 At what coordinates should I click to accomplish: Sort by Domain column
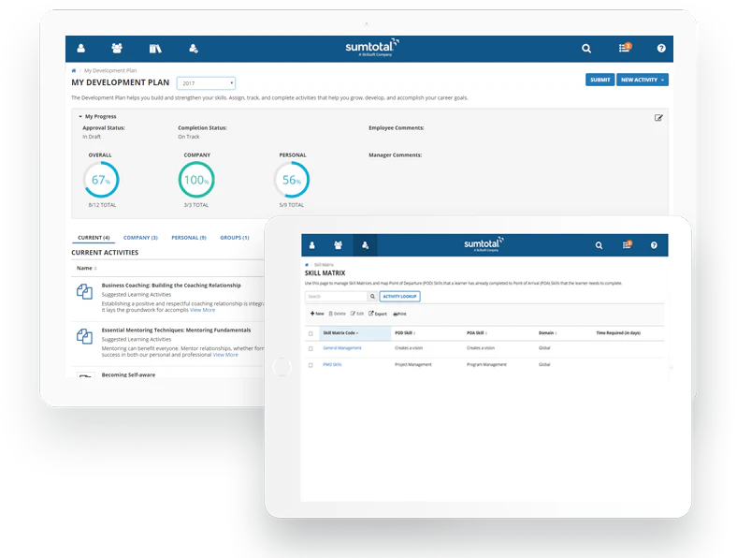[547, 332]
